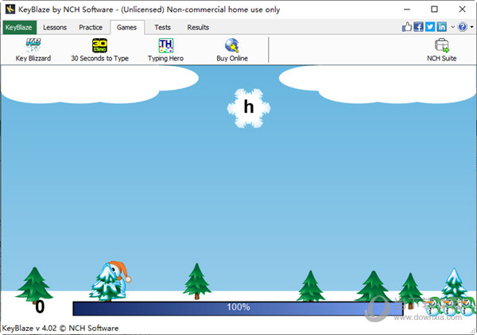Expand the social share dropdown arrow
This screenshot has height=335, width=477.
tap(452, 27)
